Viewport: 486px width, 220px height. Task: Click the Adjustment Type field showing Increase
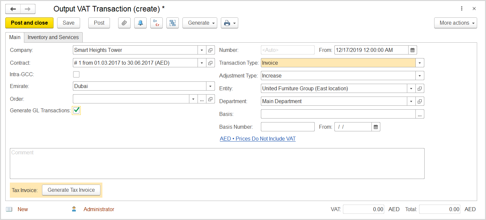338,76
